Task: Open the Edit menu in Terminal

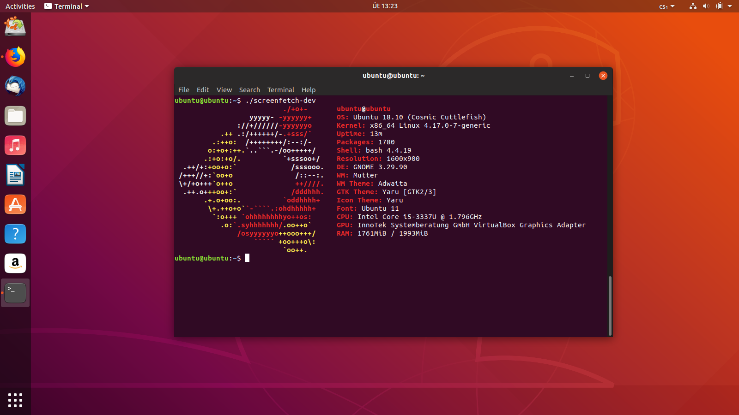Action: (x=202, y=90)
